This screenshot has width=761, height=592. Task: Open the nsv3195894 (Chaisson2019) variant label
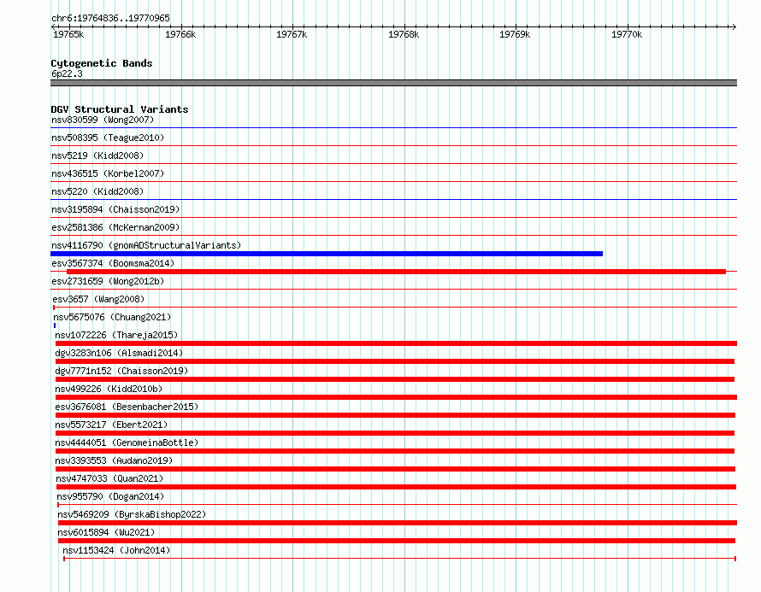115,209
